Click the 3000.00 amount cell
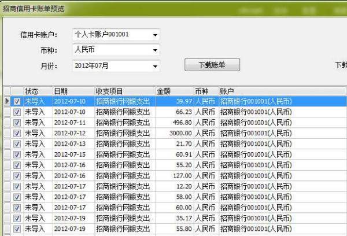The height and width of the screenshot is (236, 347). [x=175, y=133]
